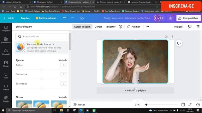Click the comment bubble beside canvas

pyautogui.click(x=179, y=43)
